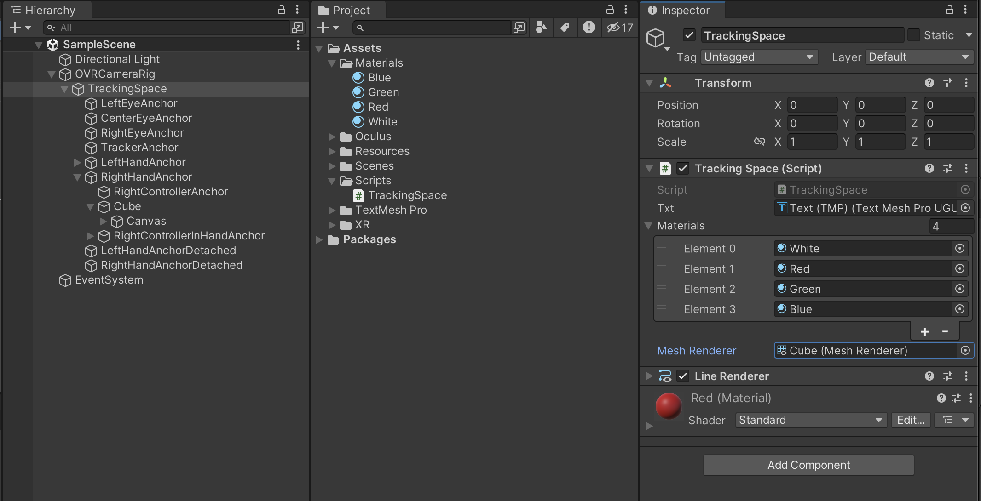The height and width of the screenshot is (501, 981).
Task: Click the Add Component button
Action: click(808, 465)
